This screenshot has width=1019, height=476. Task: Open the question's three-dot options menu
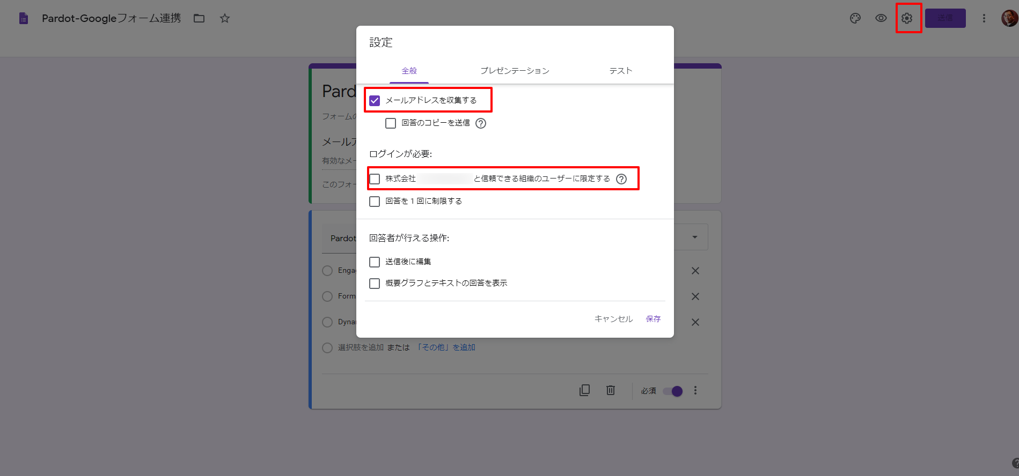click(x=695, y=391)
